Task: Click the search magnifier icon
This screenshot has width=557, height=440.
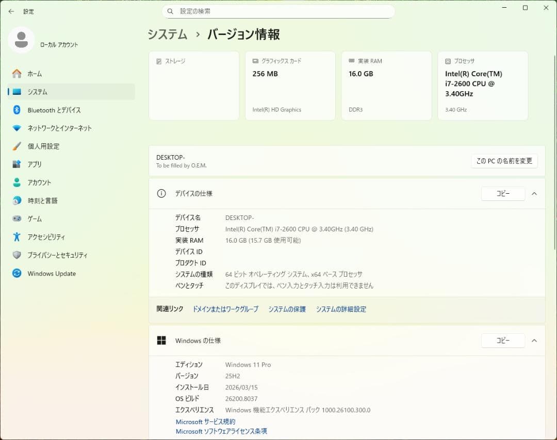Action: [170, 11]
